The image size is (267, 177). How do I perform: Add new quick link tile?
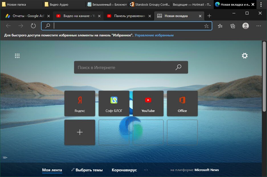[80, 132]
